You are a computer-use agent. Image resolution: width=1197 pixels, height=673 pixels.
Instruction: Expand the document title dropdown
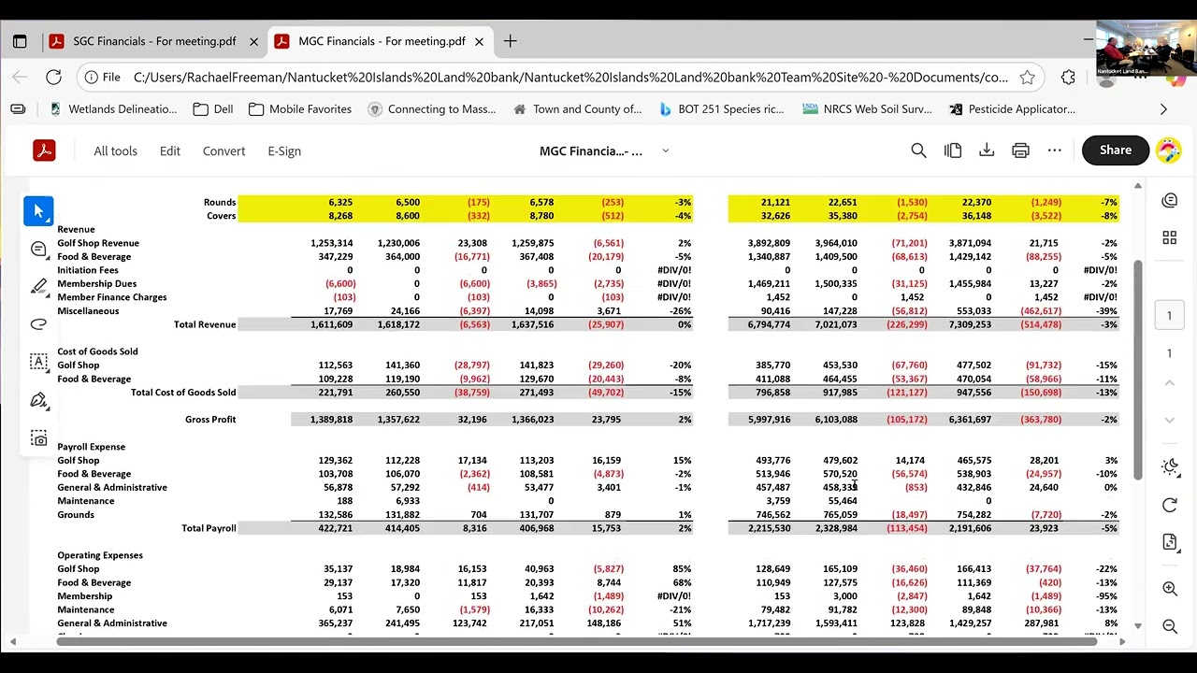[x=665, y=150]
